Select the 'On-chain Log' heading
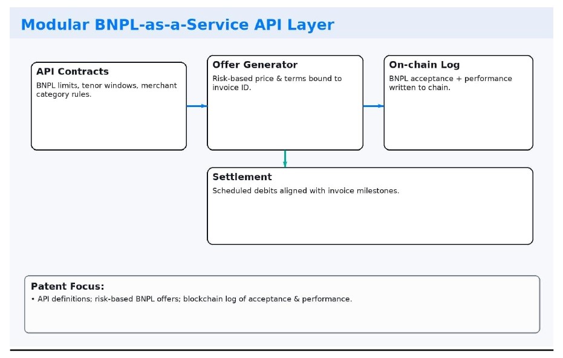This screenshot has height=358, width=563. 424,65
